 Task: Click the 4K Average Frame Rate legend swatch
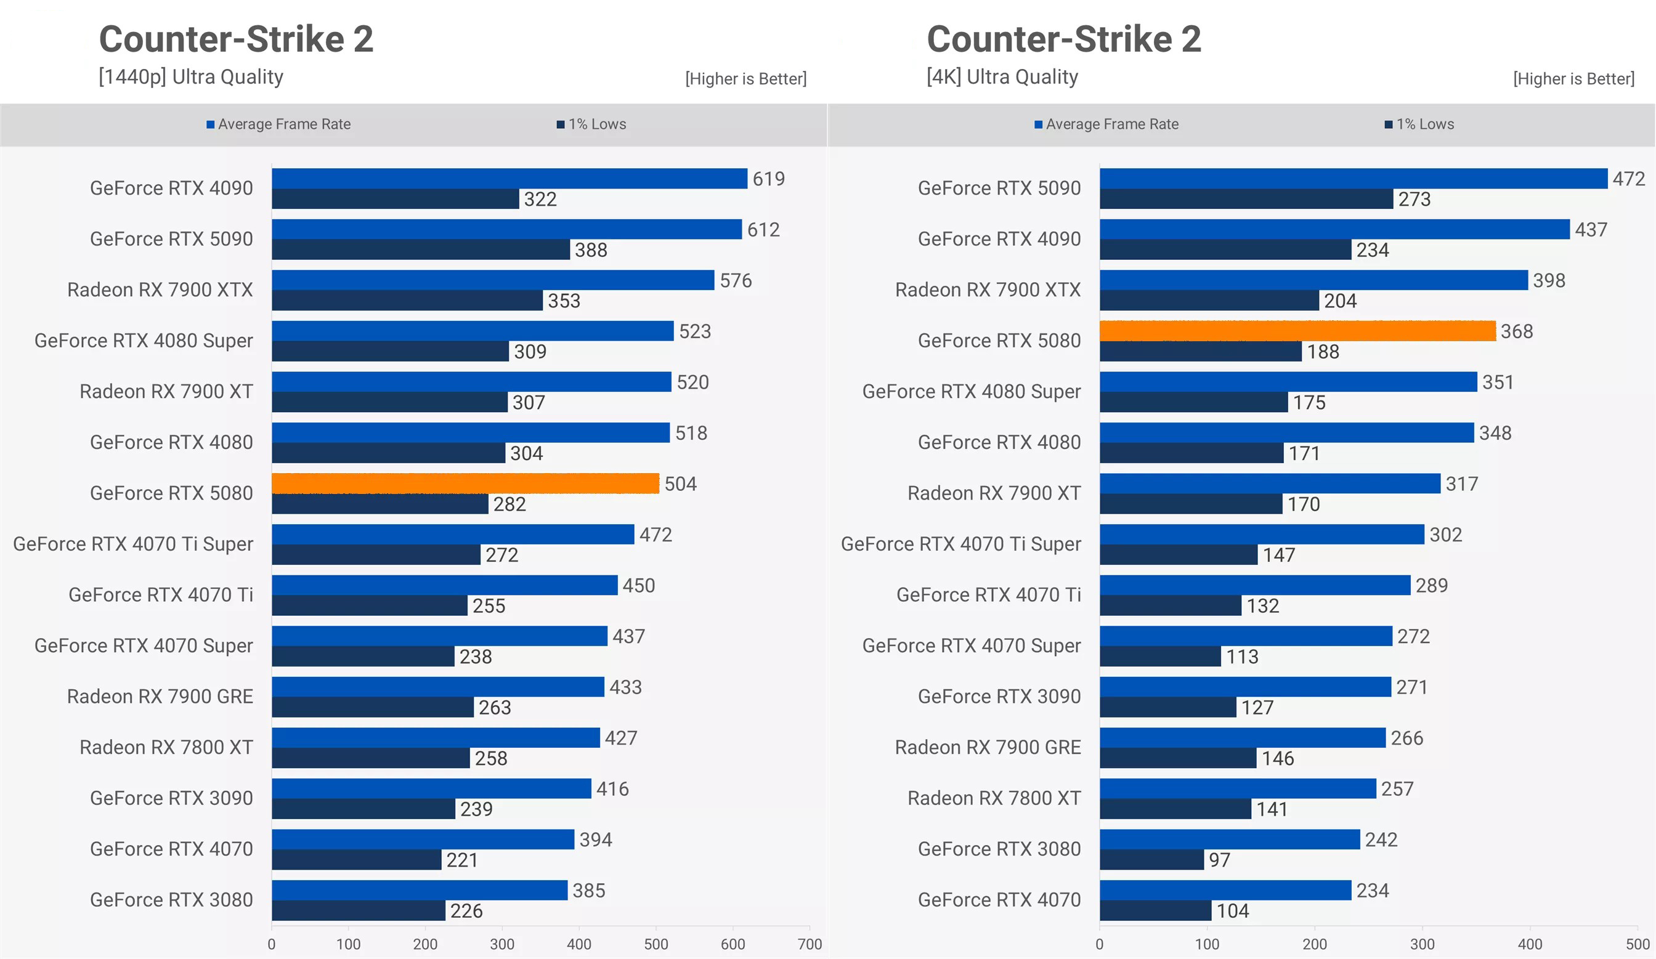click(1038, 125)
